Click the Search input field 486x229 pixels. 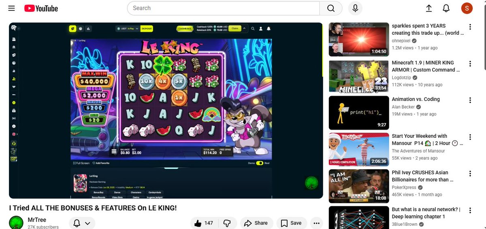[x=224, y=8]
